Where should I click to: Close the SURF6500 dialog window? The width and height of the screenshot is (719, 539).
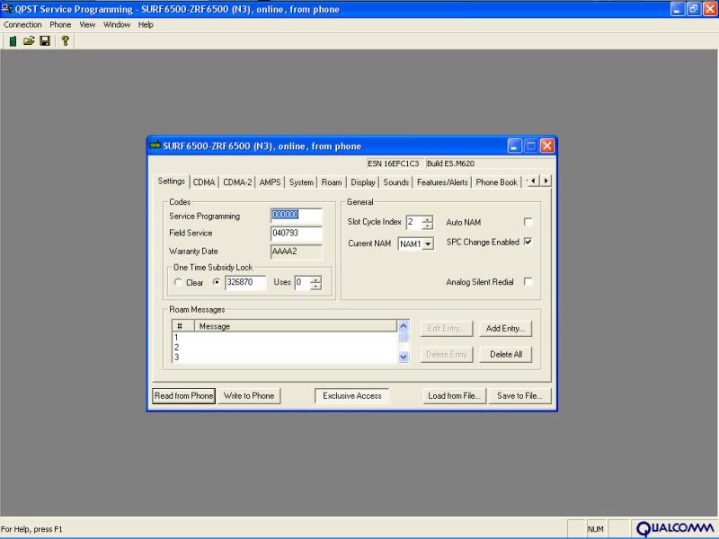[x=547, y=146]
